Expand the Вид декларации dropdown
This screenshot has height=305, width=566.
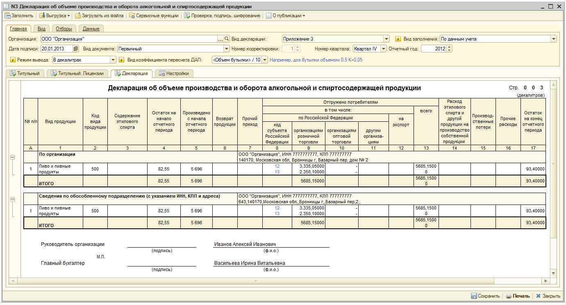tap(386, 39)
